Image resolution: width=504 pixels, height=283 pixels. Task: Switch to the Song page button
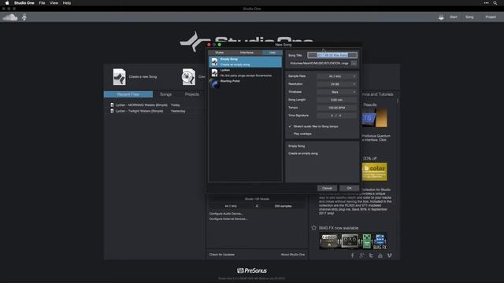point(469,17)
